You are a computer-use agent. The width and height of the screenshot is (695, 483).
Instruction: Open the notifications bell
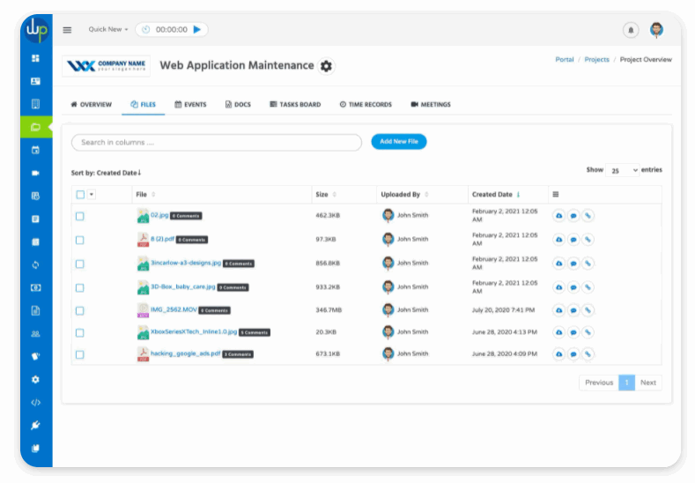click(x=631, y=30)
